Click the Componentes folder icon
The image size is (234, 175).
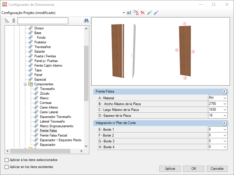tap(31, 84)
